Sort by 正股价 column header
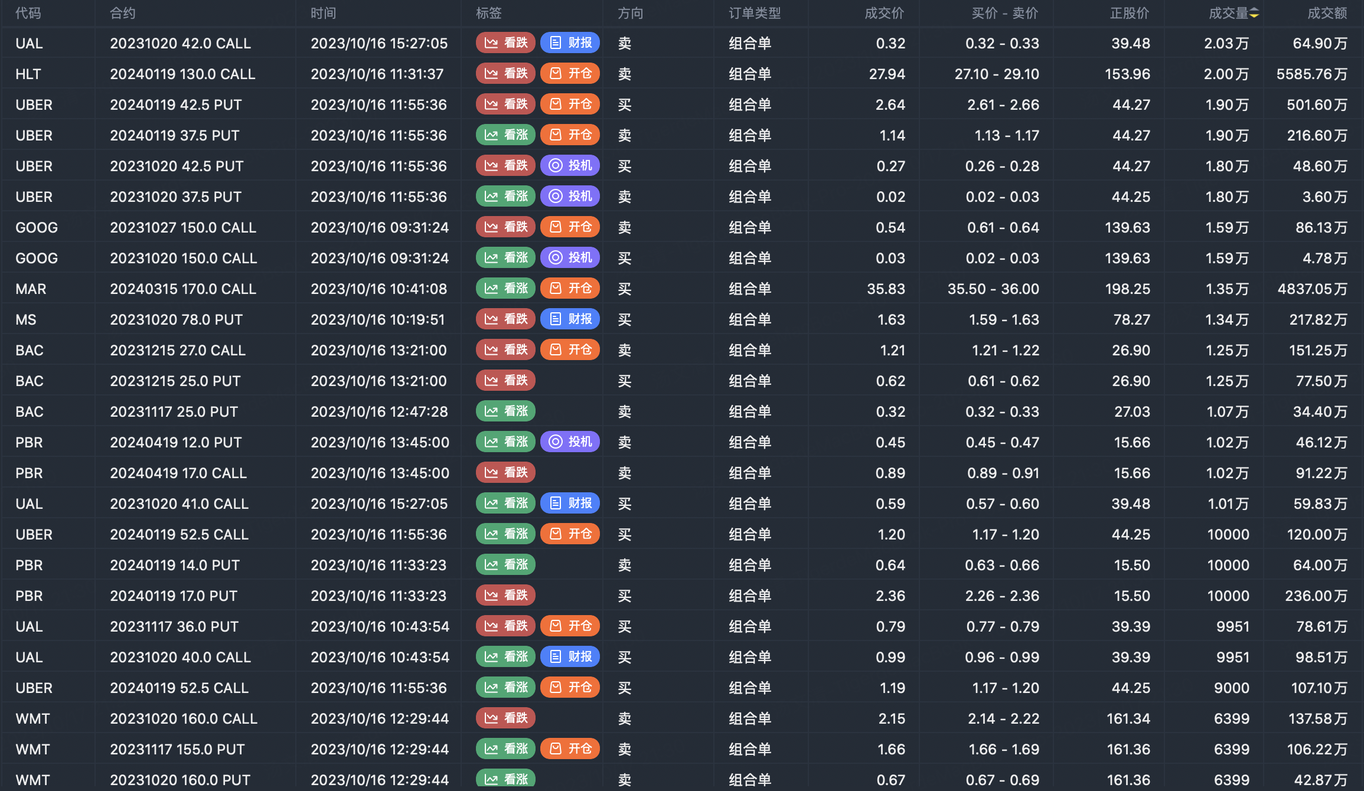Viewport: 1364px width, 791px height. 1130,13
